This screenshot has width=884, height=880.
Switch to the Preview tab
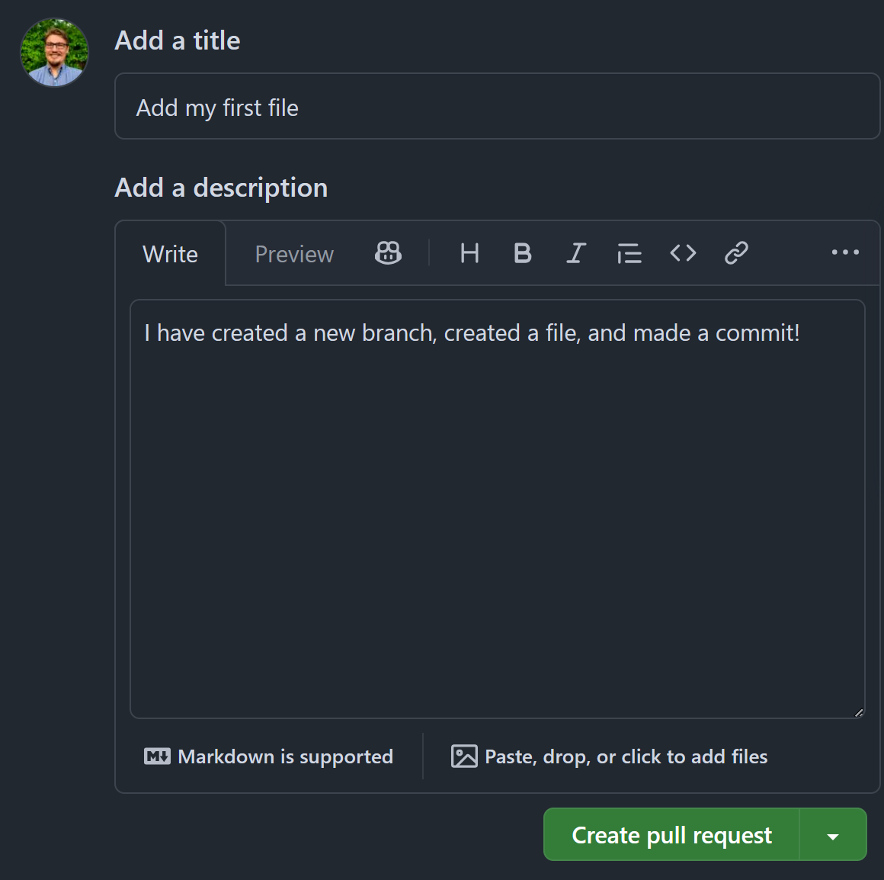click(x=294, y=254)
